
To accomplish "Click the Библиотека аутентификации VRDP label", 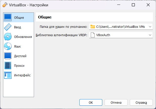I will coord(61,35).
